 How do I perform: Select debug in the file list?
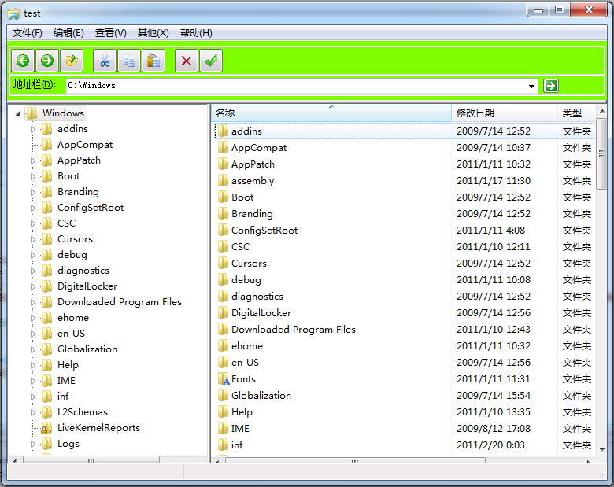[x=246, y=280]
